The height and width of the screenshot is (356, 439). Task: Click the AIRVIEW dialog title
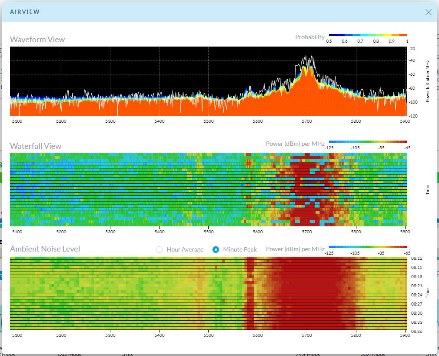tap(25, 12)
